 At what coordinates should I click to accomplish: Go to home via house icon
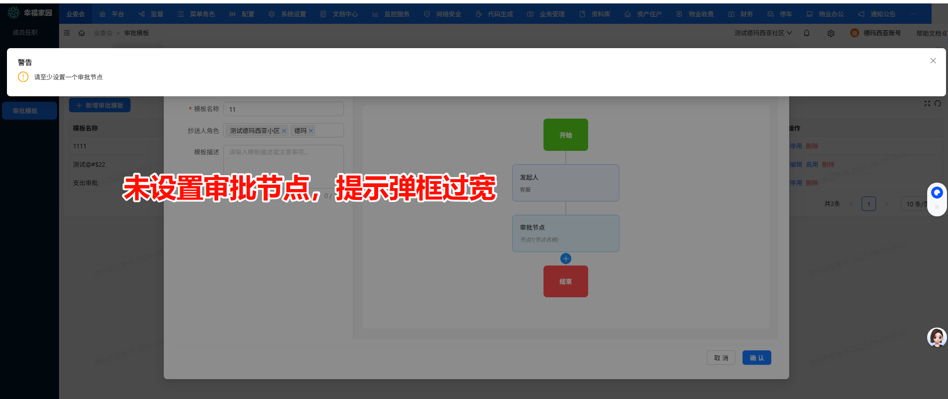pos(81,33)
